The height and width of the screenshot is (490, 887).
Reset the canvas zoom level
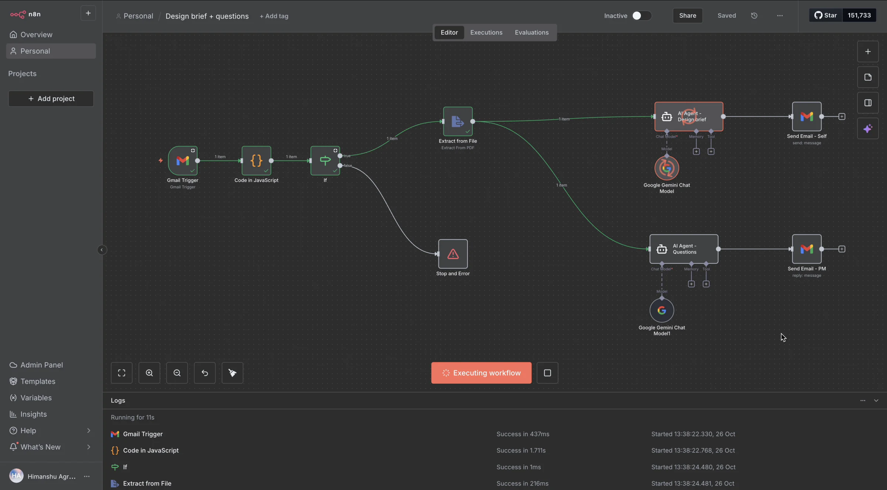[x=205, y=373]
